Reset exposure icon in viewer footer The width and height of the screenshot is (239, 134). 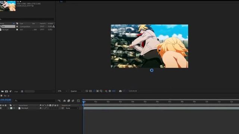tap(109, 91)
